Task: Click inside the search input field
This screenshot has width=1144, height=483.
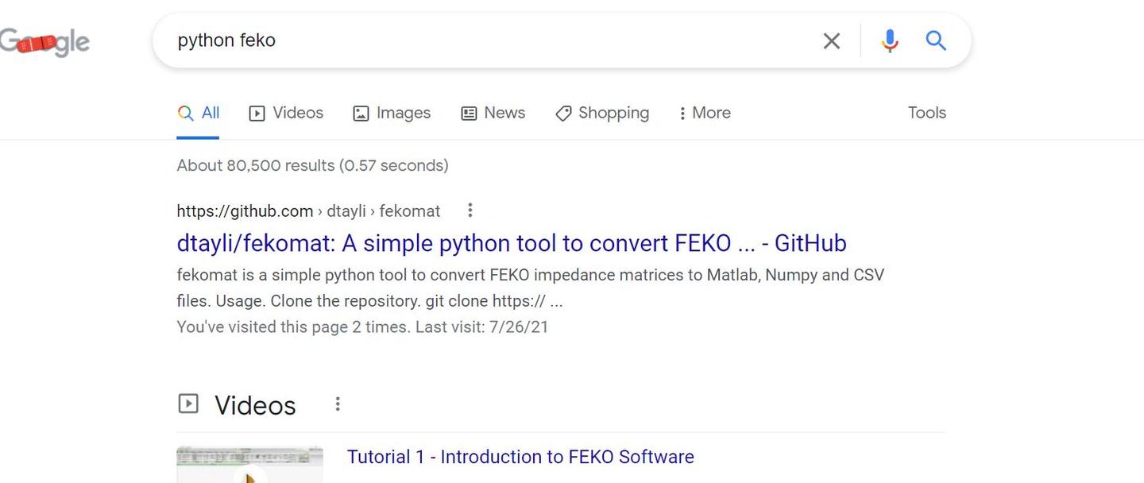Action: [477, 40]
